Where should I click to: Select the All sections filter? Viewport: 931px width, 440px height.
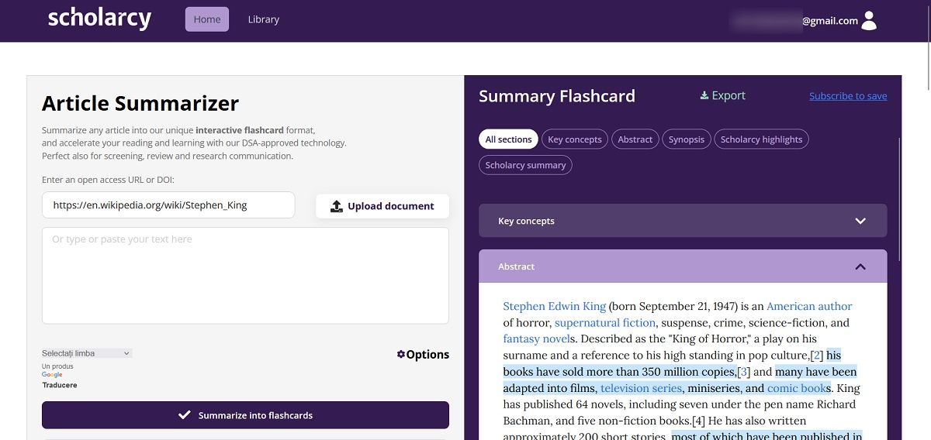pos(508,139)
